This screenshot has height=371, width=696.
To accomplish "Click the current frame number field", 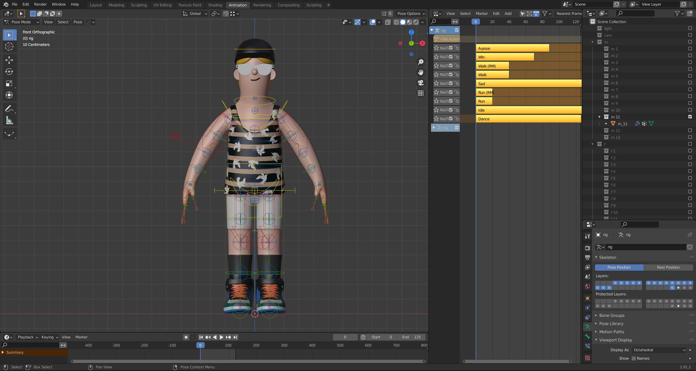I will click(345, 337).
